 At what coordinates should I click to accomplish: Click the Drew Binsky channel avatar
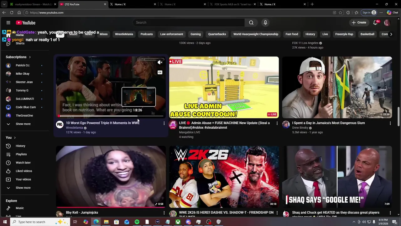point(286,125)
